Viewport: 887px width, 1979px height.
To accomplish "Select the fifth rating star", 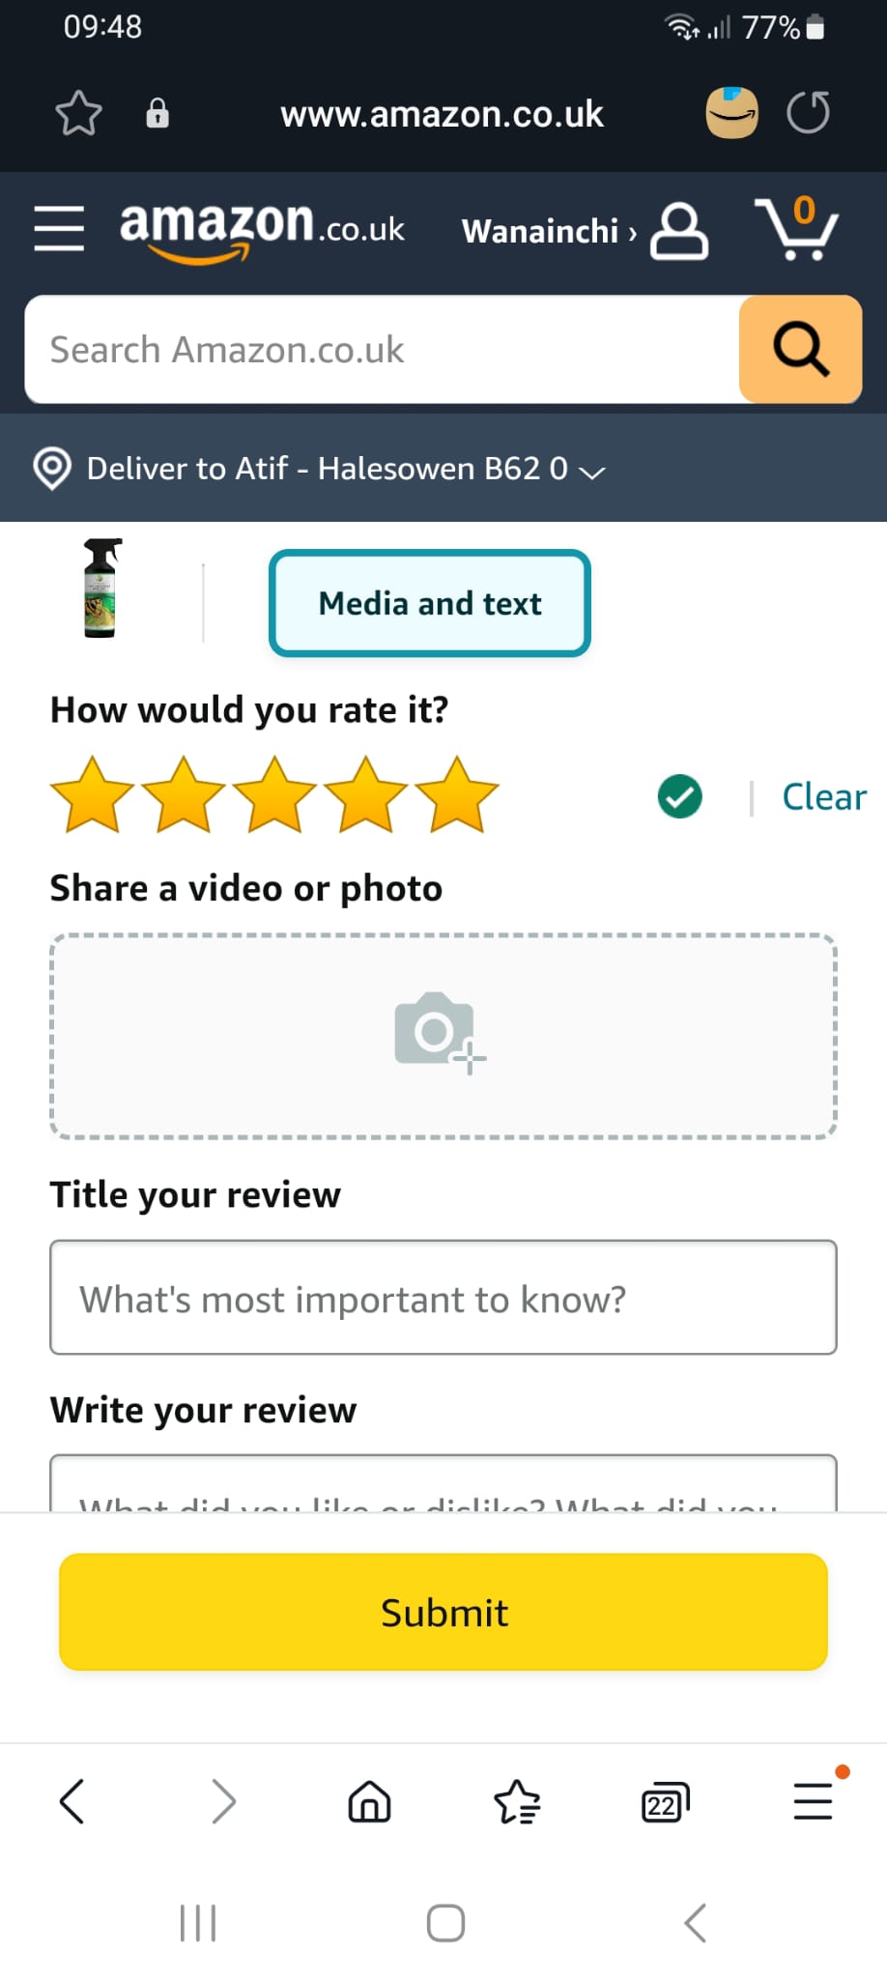I will 457,795.
